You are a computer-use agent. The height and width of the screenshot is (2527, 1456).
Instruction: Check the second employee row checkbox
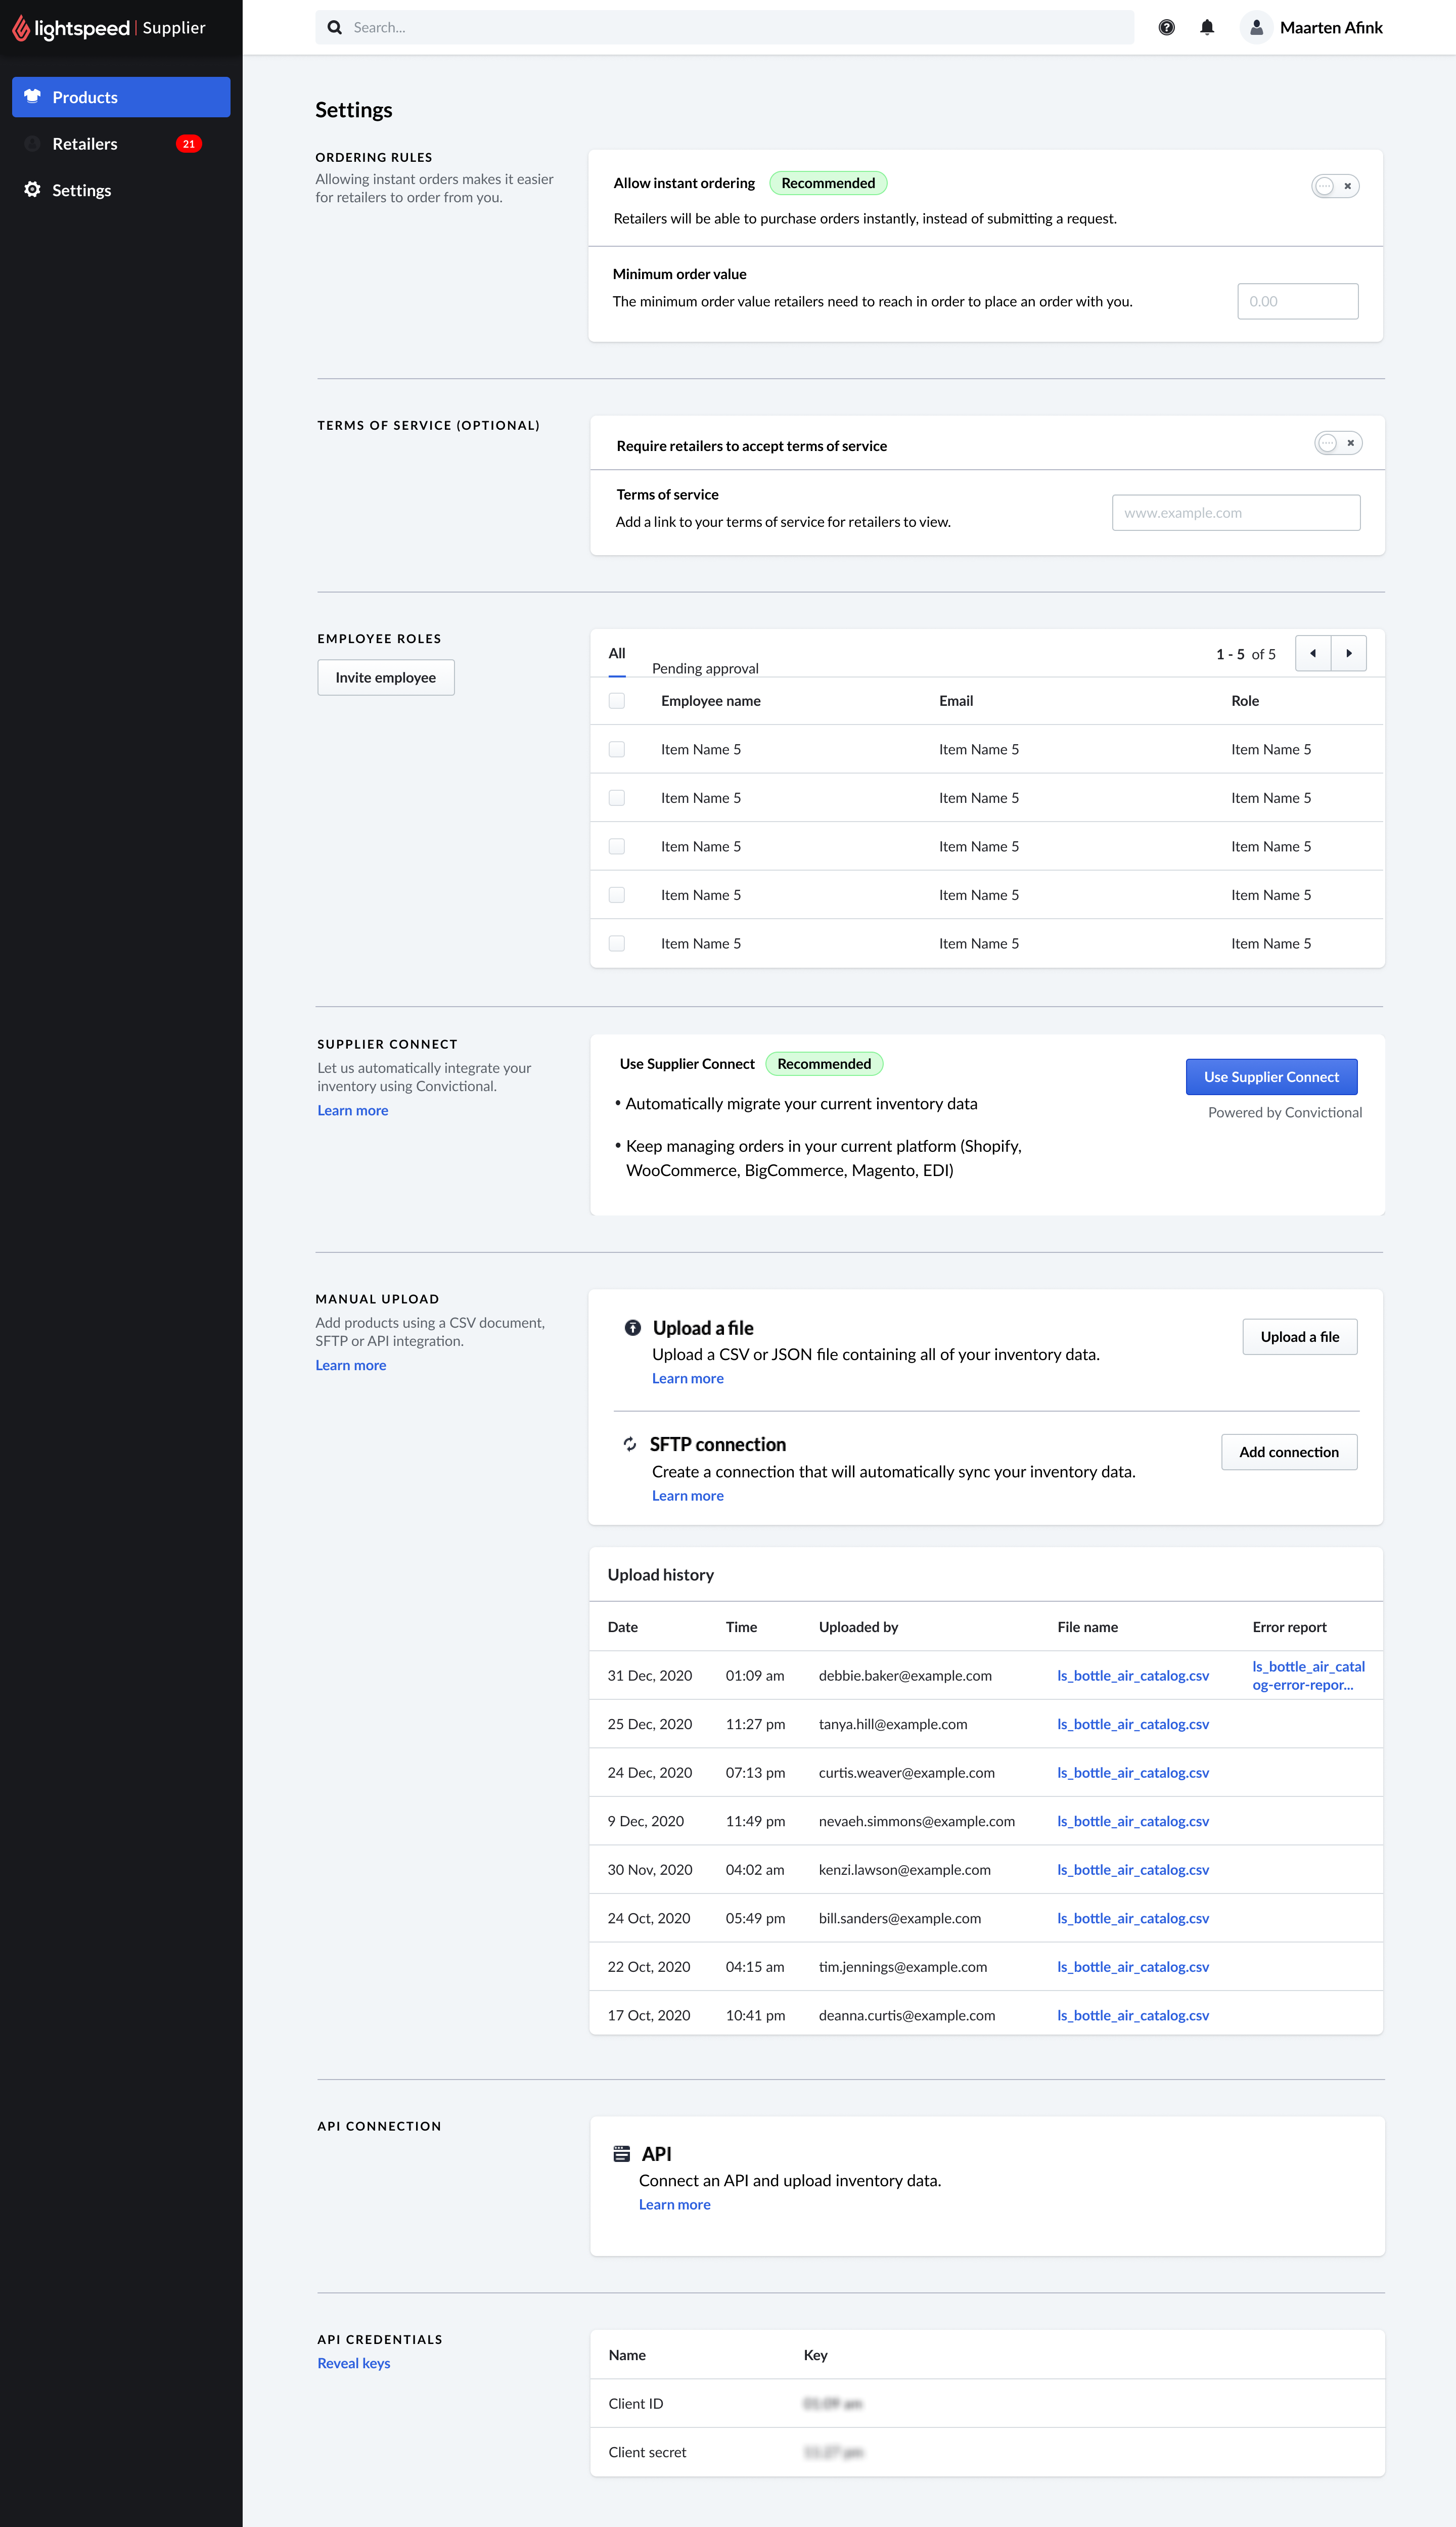[617, 798]
